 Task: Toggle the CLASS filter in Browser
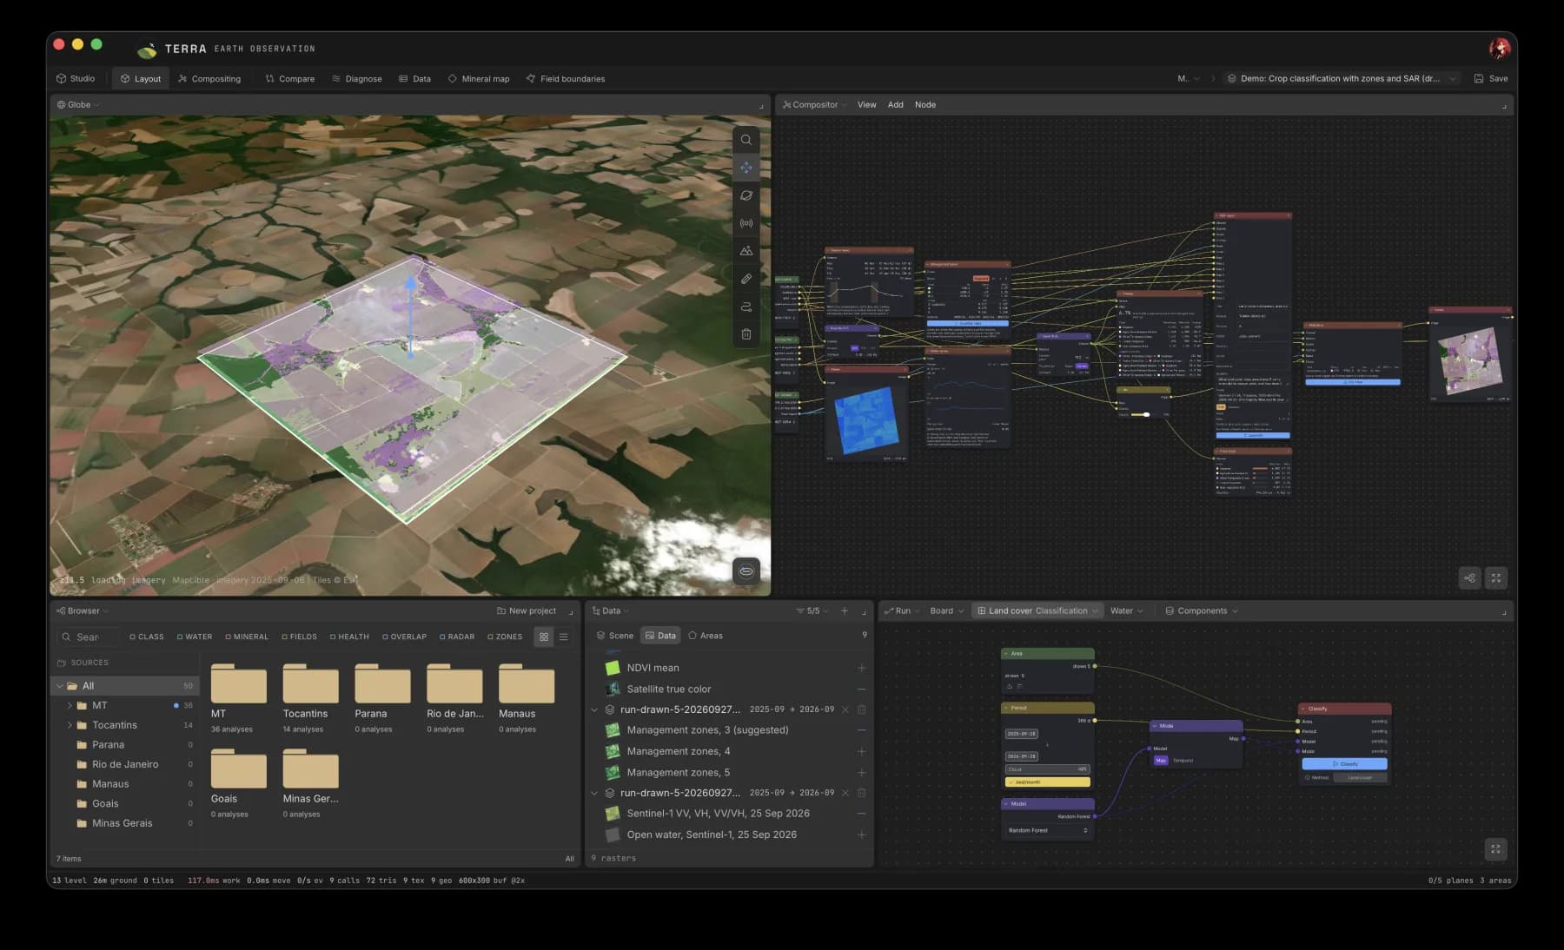click(147, 637)
